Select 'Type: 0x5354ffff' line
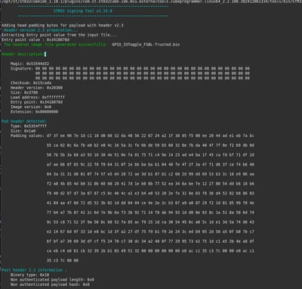 [29, 126]
